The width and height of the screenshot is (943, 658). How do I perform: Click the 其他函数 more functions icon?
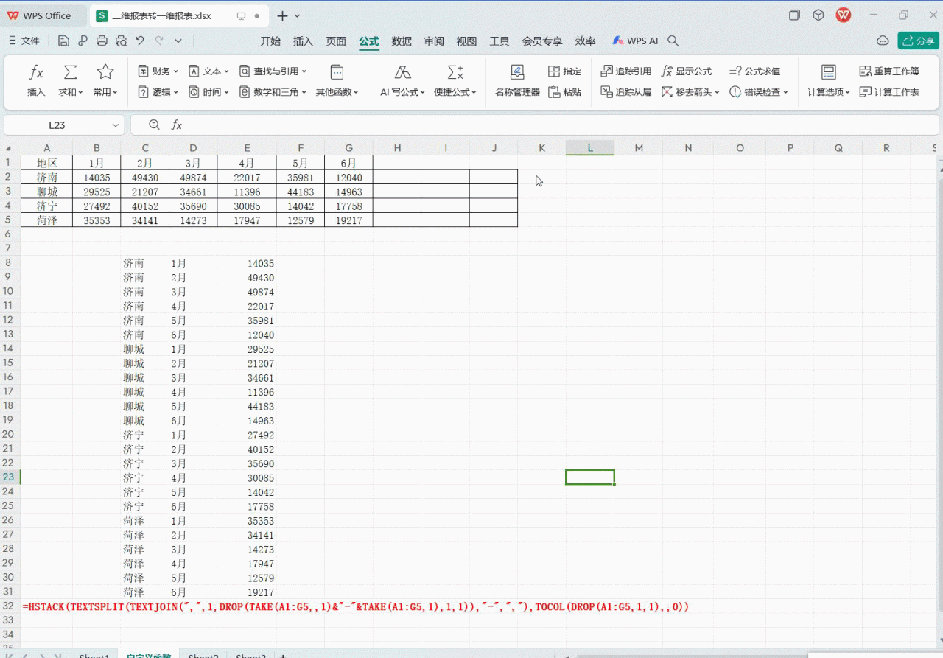[337, 72]
